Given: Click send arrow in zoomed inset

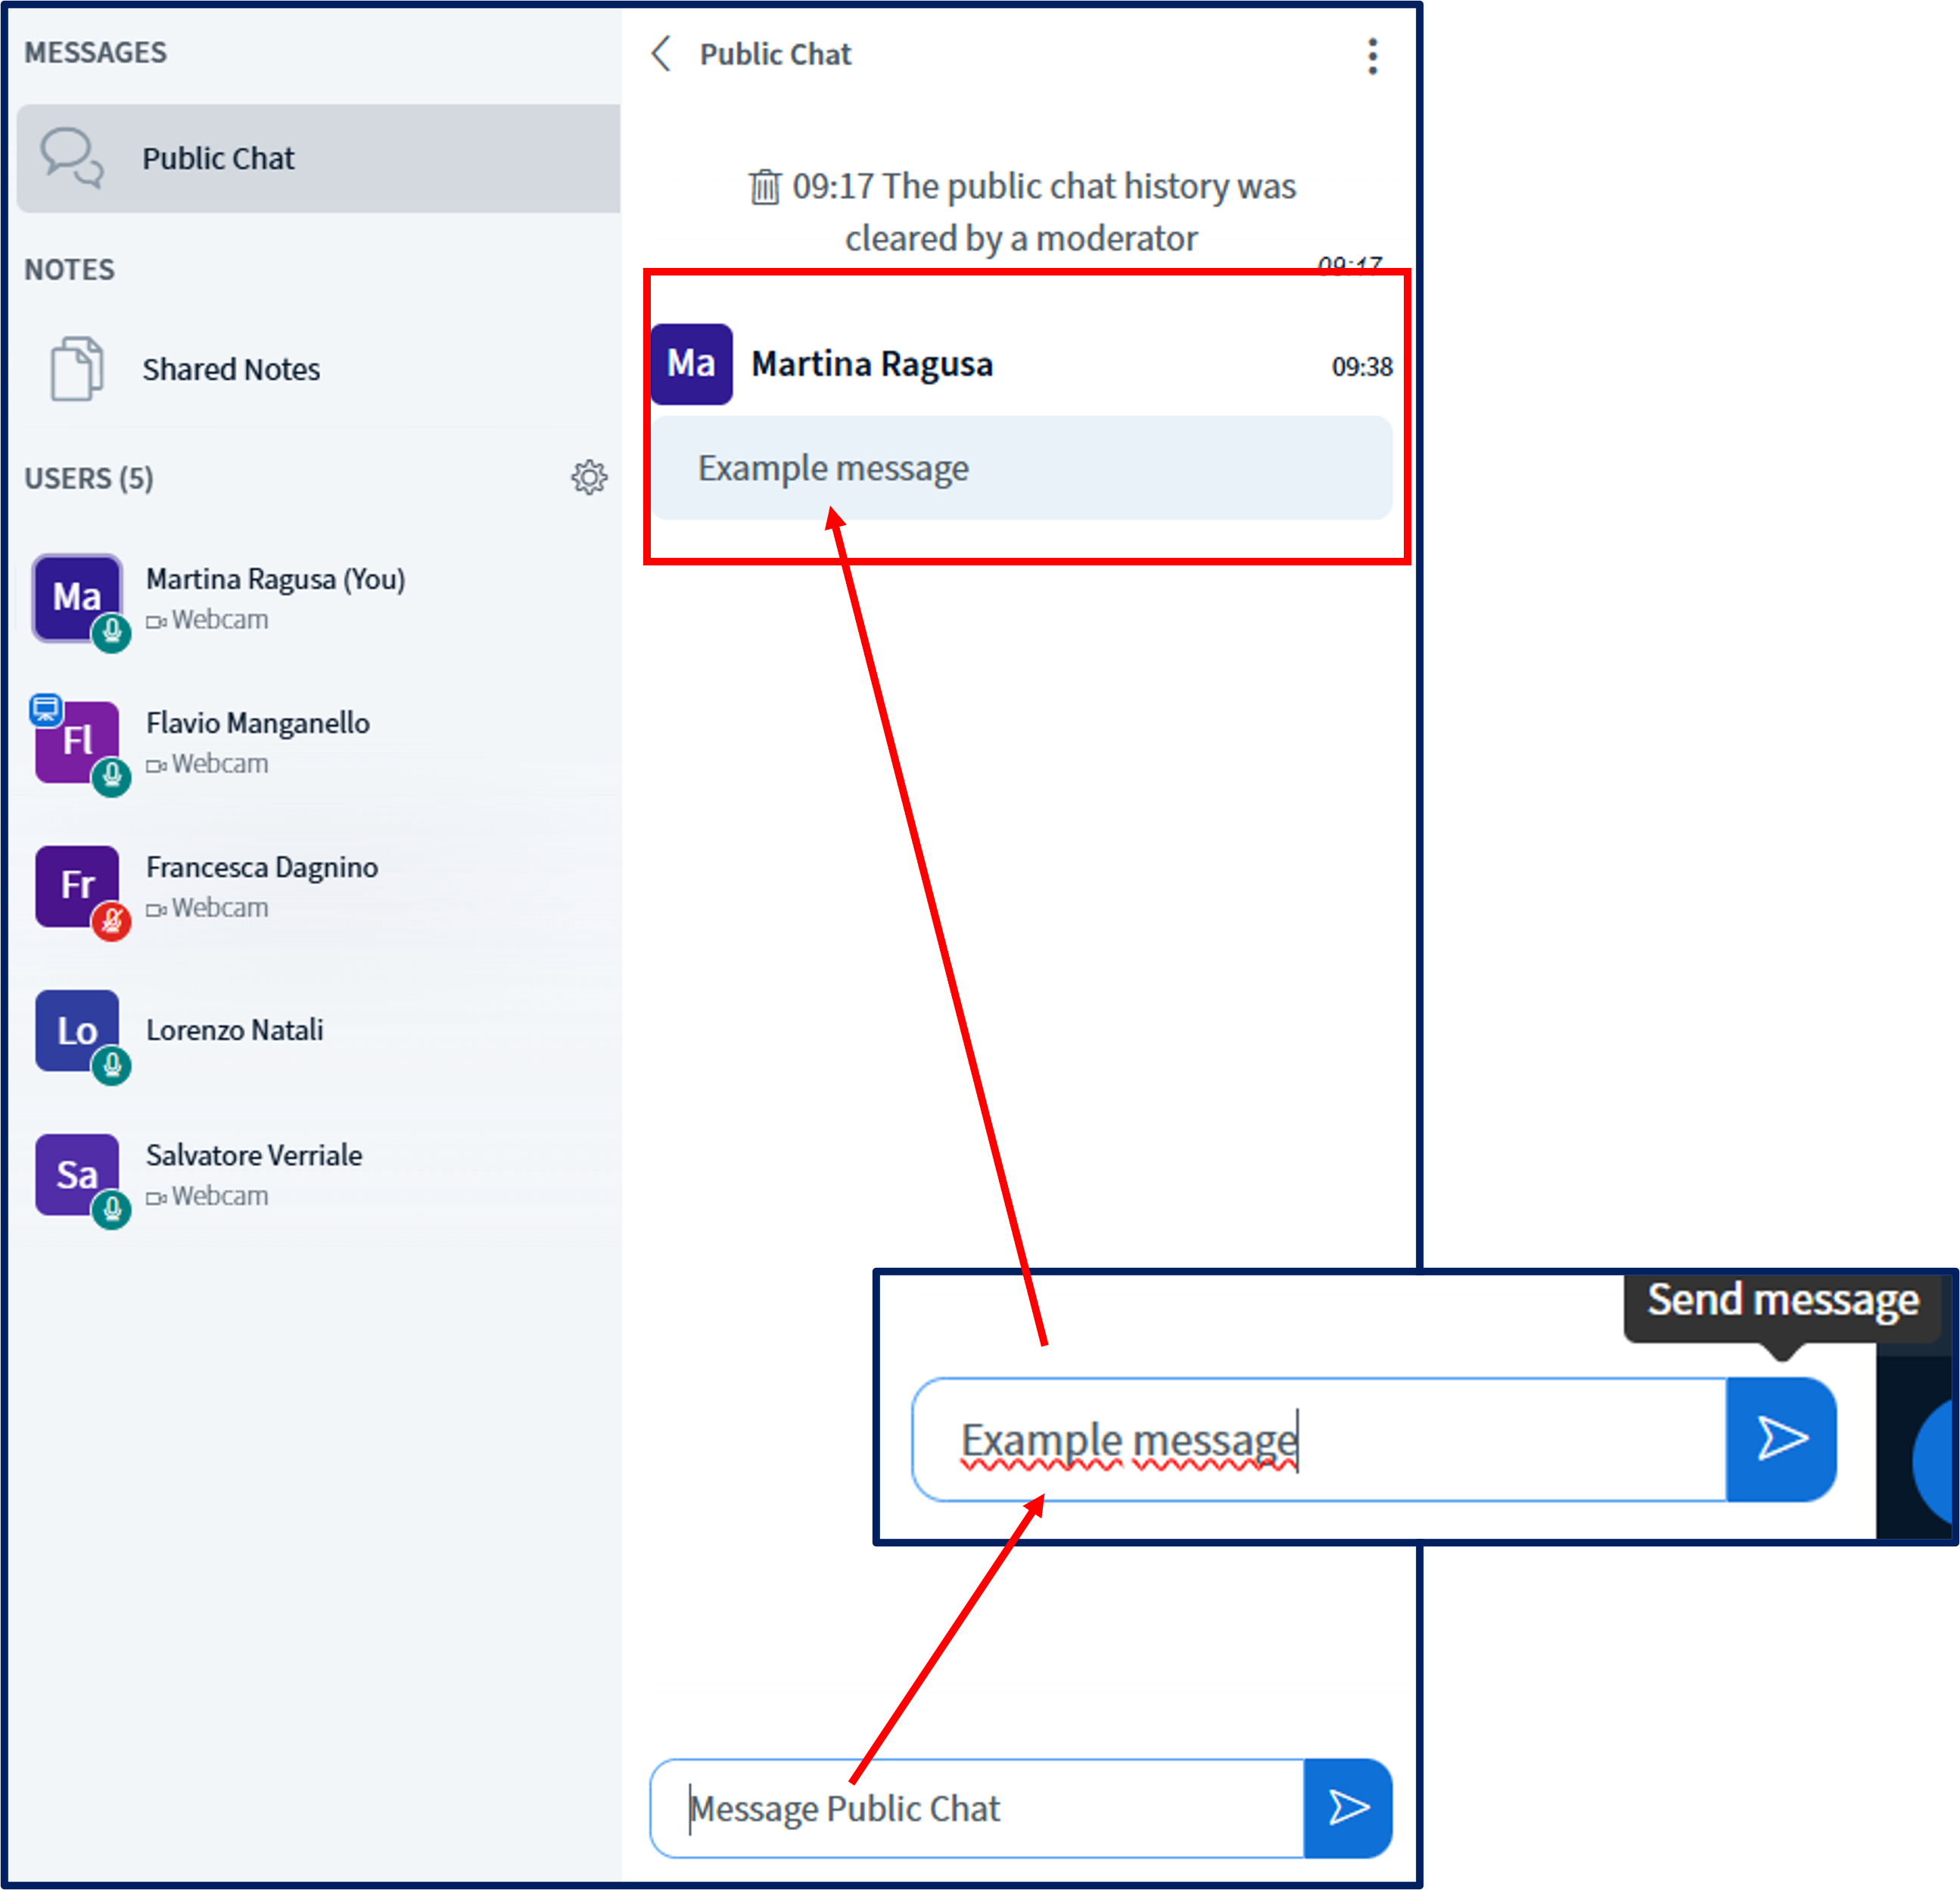Looking at the screenshot, I should (1781, 1439).
